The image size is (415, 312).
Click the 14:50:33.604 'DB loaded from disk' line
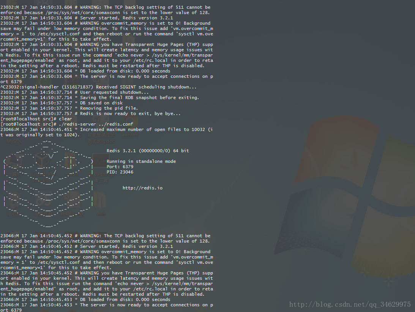tap(85, 71)
